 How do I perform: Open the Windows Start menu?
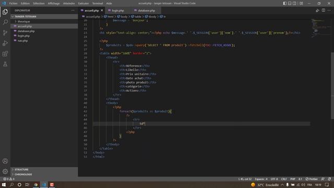coord(4,185)
